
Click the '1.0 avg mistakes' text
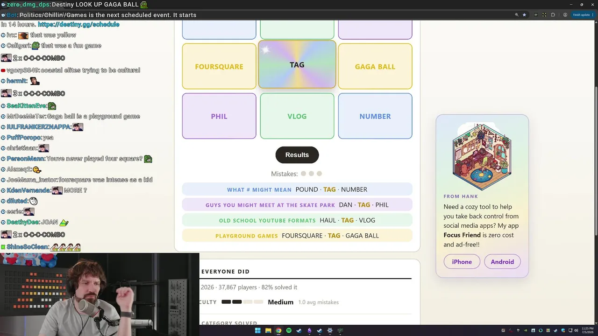point(319,302)
